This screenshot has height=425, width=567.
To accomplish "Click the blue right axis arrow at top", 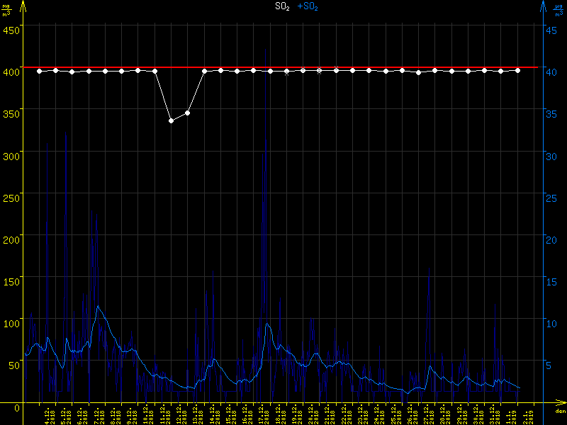I will [543, 6].
